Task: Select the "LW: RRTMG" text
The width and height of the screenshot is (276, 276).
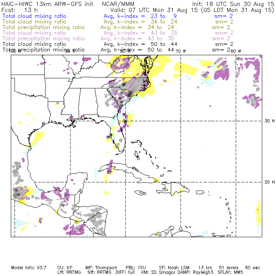Action: [x=69, y=272]
